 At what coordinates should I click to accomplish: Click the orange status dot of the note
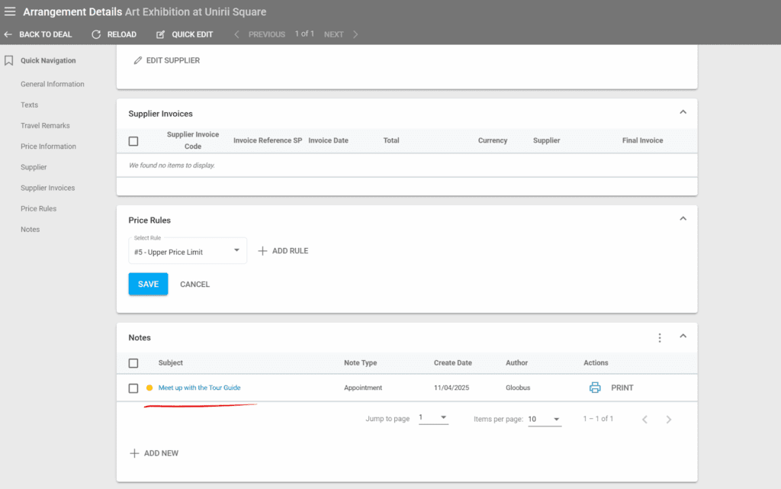pos(149,388)
